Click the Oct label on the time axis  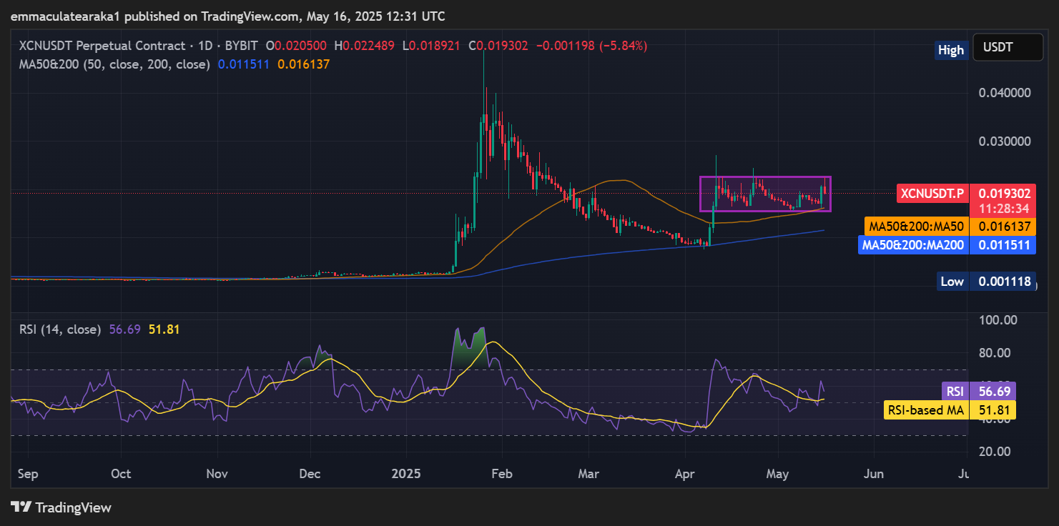click(x=122, y=474)
